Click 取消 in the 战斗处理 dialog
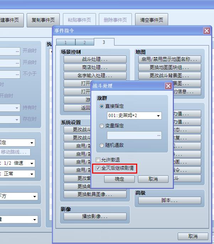214x244 pixels. click(153, 179)
